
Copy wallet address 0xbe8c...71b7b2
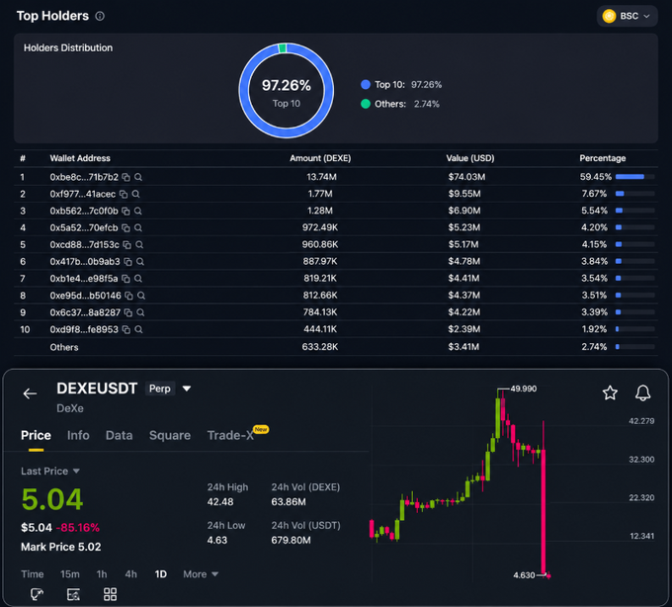point(126,177)
